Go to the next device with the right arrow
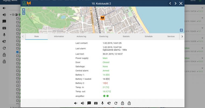The height and width of the screenshot is (108, 205). click(175, 3)
